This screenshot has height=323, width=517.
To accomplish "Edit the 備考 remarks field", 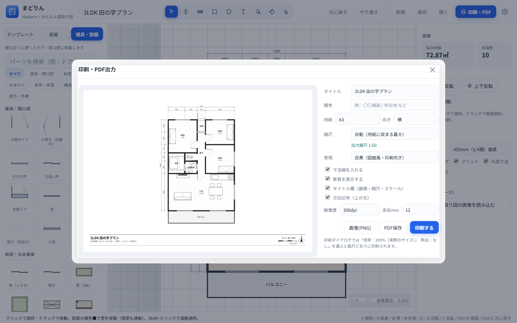I will click(x=395, y=105).
